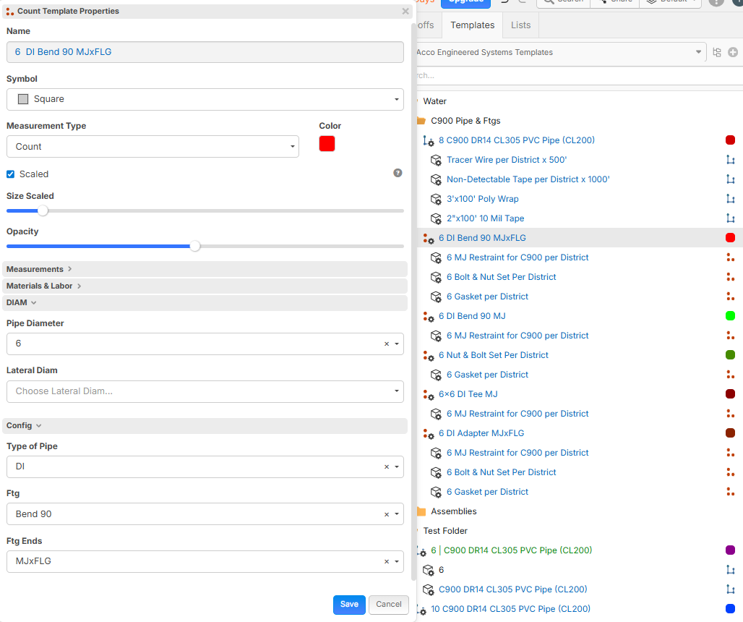
Task: Clear the Pipe Diameter value with x
Action: click(386, 344)
